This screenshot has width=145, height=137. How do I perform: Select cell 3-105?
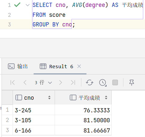pyautogui.click(x=34, y=120)
